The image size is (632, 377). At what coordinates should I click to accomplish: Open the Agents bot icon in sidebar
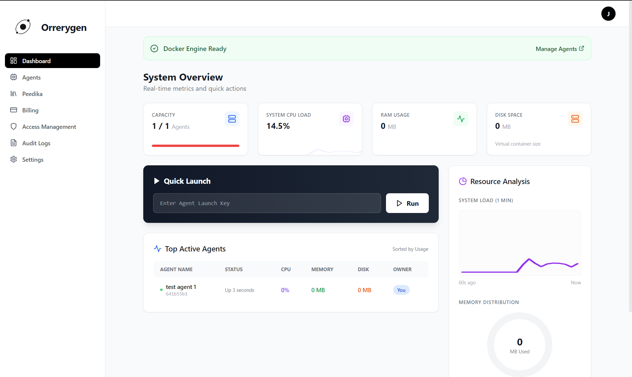click(x=14, y=77)
